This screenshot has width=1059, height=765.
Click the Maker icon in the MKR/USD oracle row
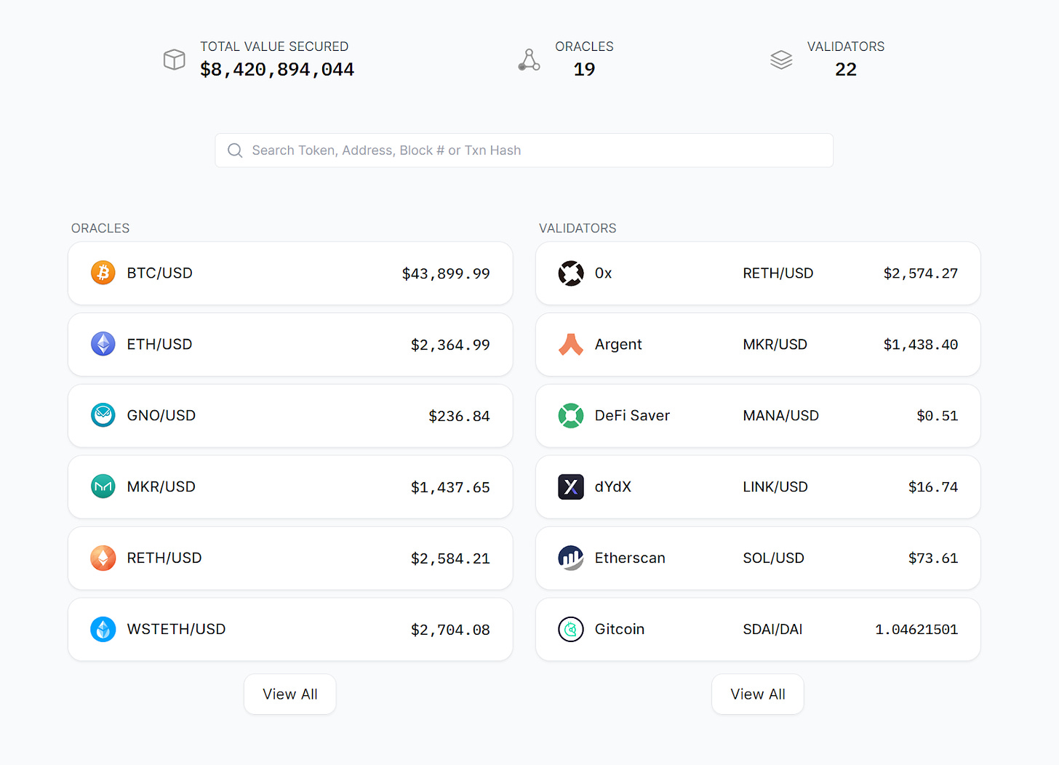tap(103, 486)
